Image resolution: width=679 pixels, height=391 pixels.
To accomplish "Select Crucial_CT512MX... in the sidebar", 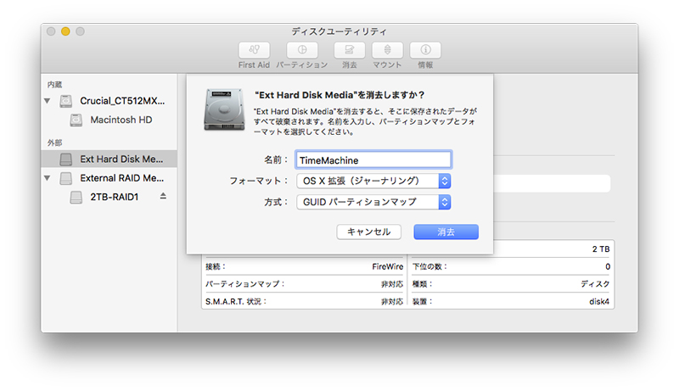I will 109,101.
